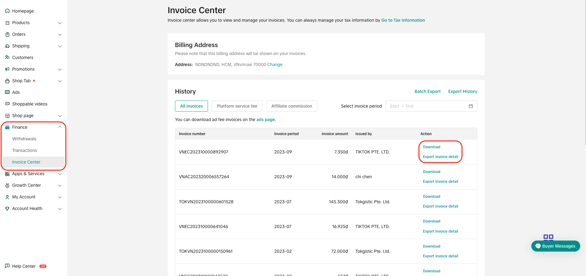Click the purple QR grid icon
The height and width of the screenshot is (276, 586).
tap(548, 237)
